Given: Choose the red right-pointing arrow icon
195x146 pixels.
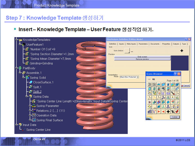Looking at the screenshot, I should tap(159, 111).
